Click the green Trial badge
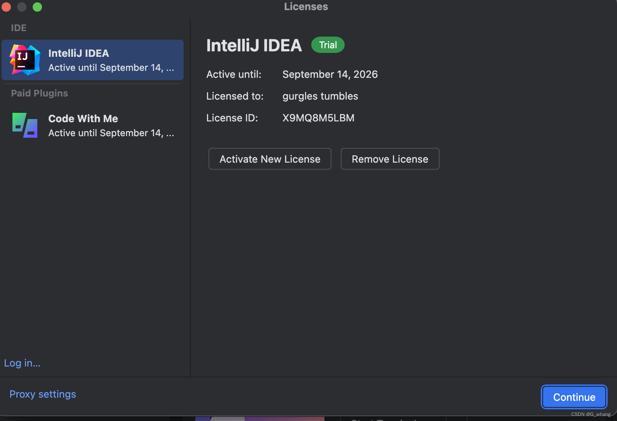 [328, 45]
